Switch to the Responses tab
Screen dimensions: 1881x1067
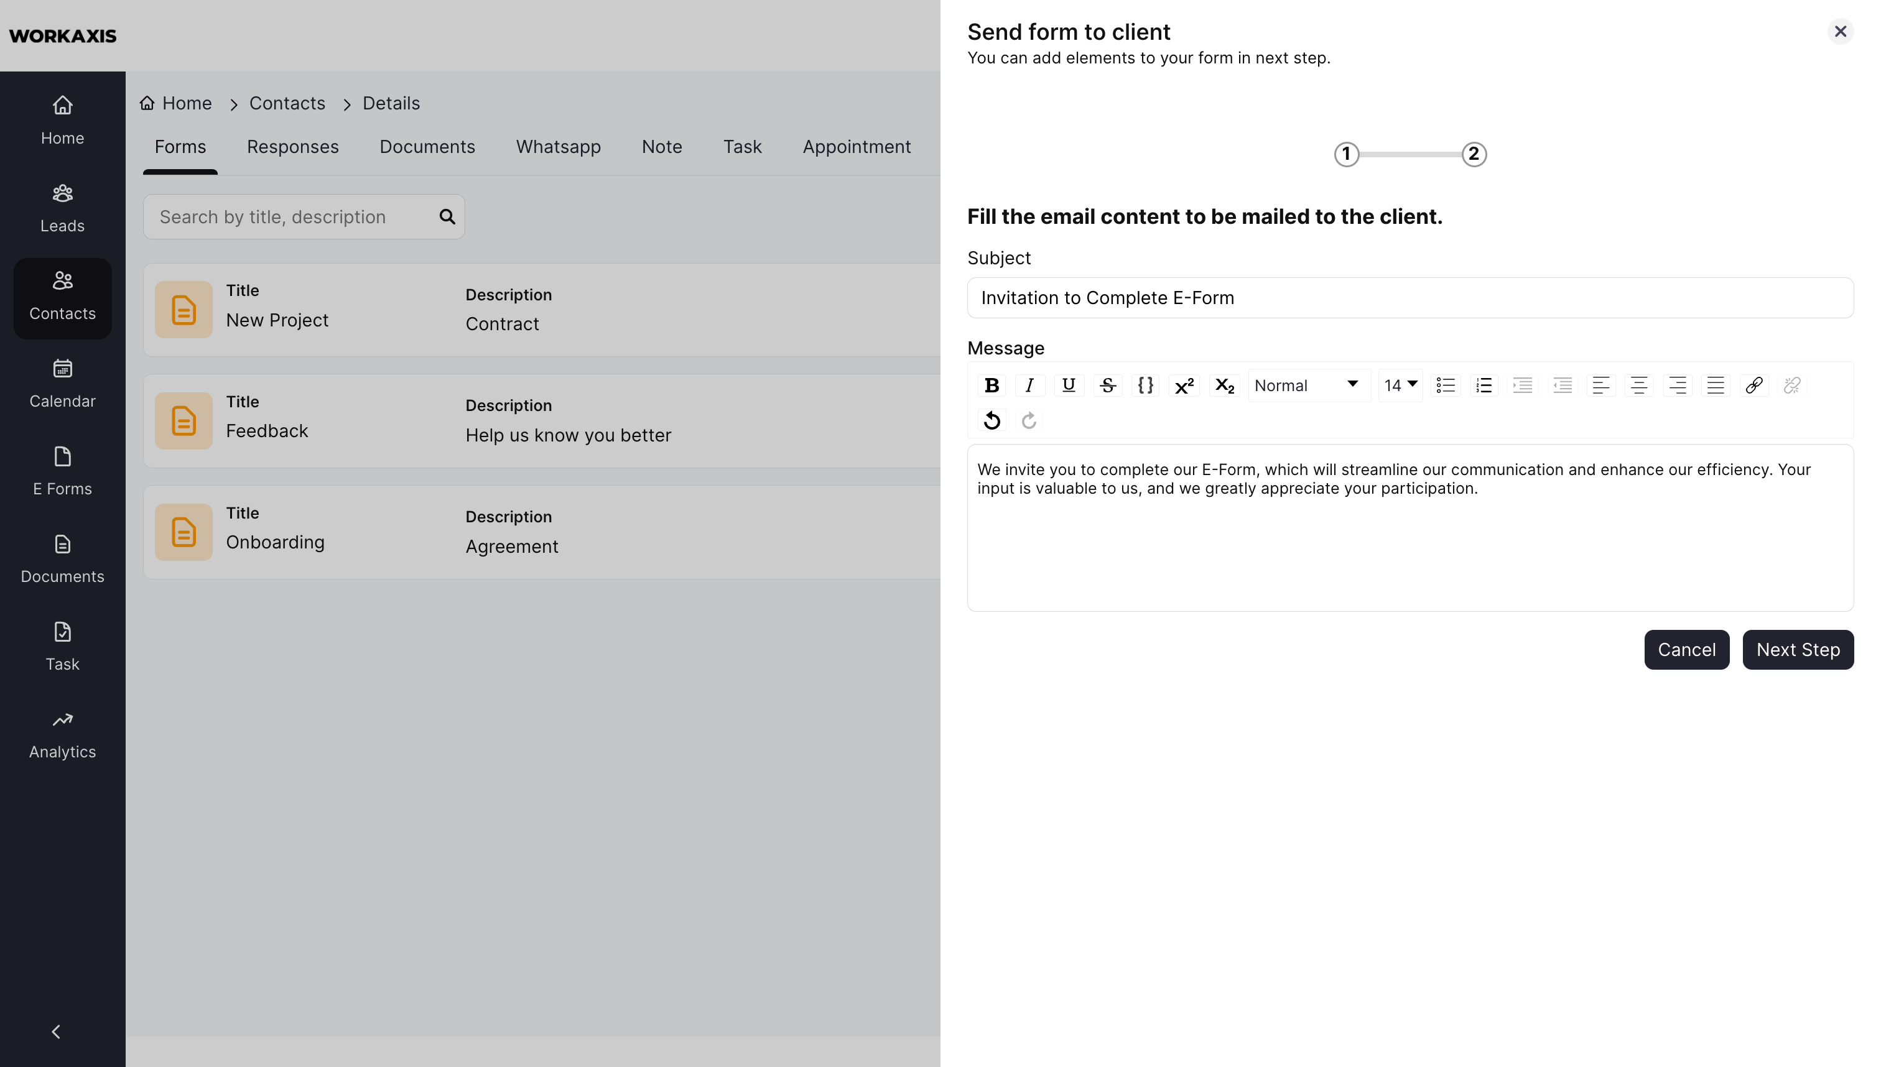click(292, 147)
